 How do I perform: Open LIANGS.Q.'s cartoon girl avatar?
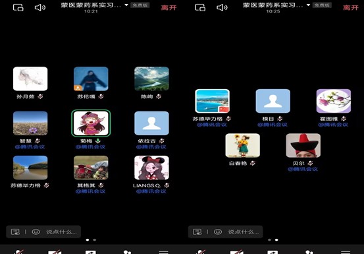(151, 168)
